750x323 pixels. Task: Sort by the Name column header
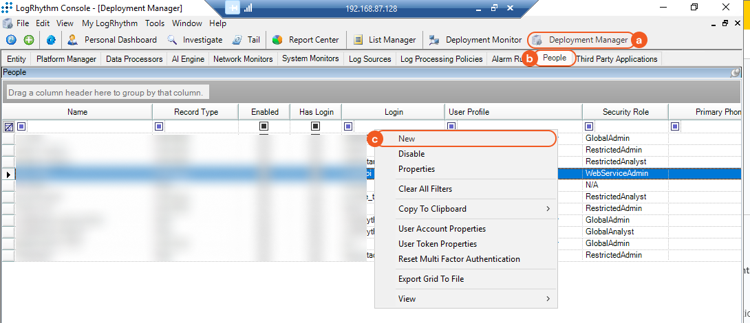(x=77, y=112)
